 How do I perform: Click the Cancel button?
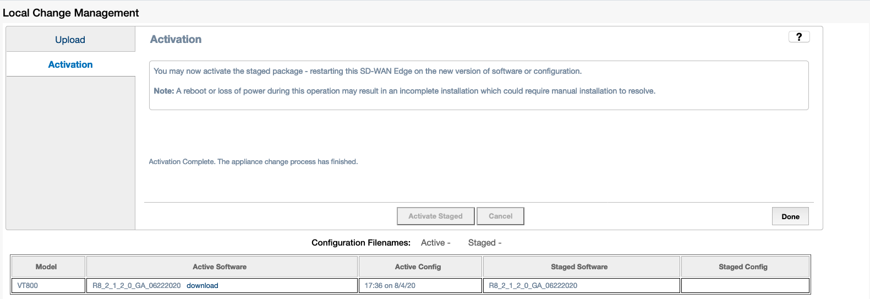(500, 216)
